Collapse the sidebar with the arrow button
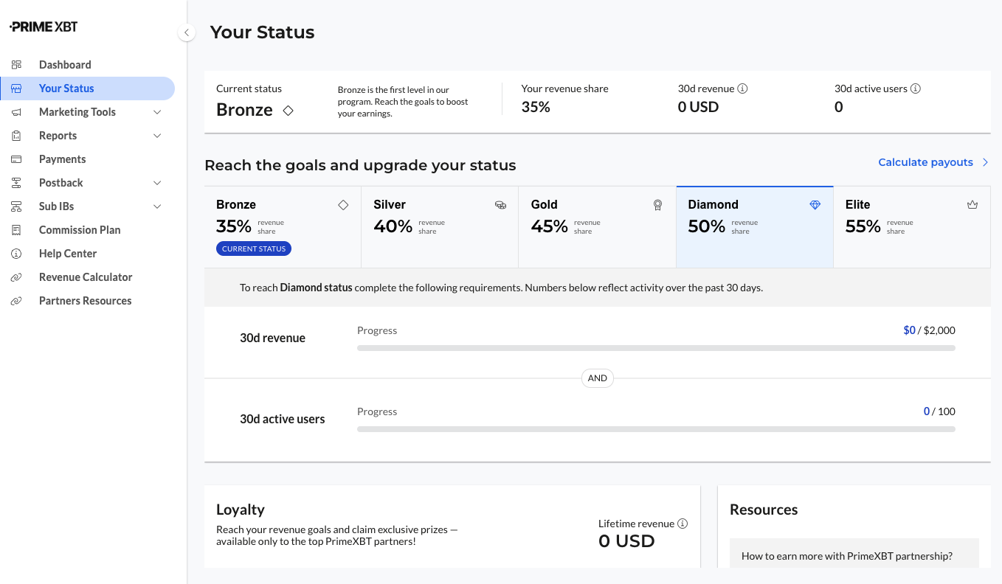1002x584 pixels. point(187,32)
